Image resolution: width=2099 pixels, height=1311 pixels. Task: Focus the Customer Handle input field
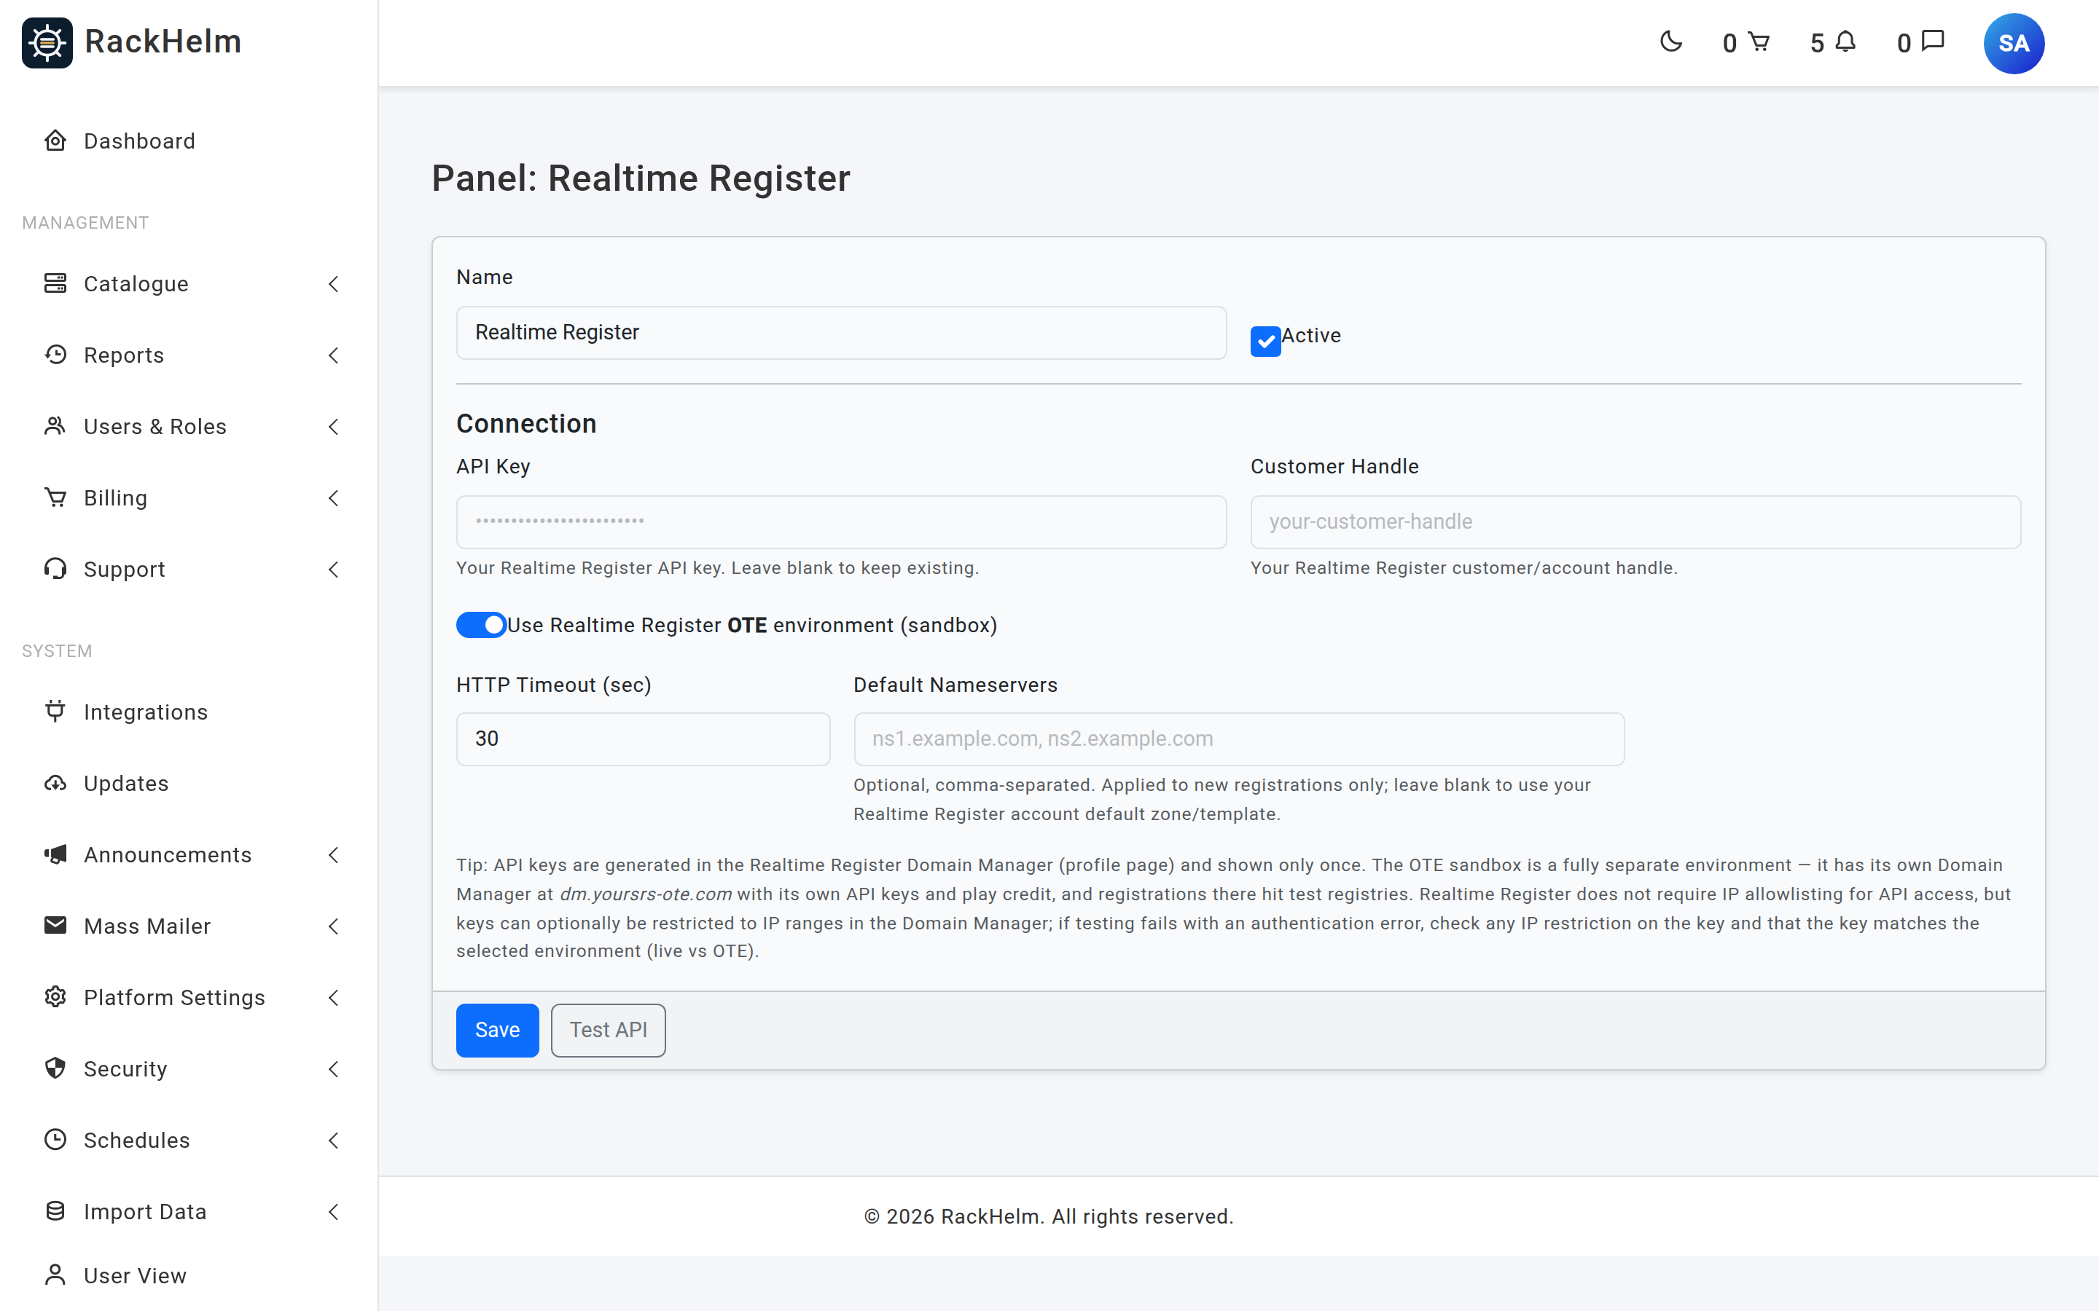(x=1635, y=521)
